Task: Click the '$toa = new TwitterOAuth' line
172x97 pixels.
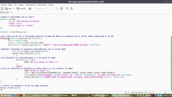Action: tap(70, 73)
